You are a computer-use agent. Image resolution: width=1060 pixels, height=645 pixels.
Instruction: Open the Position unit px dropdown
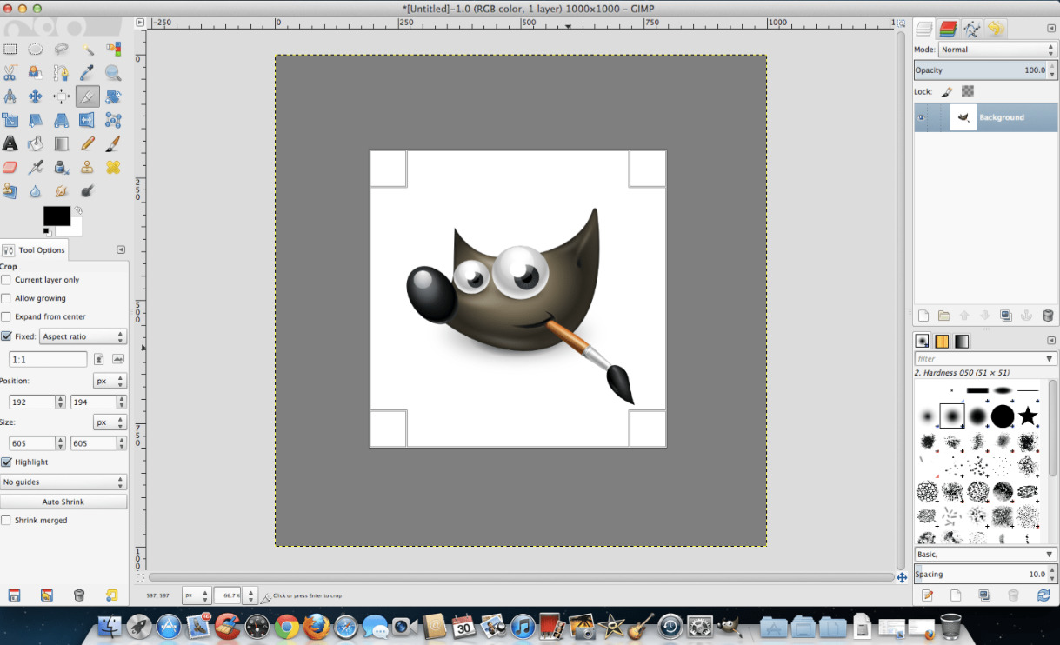point(110,381)
